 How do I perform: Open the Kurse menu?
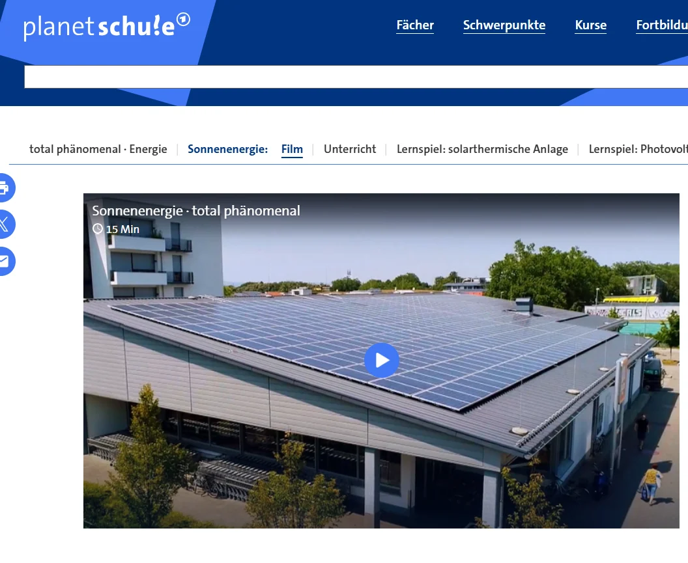590,25
